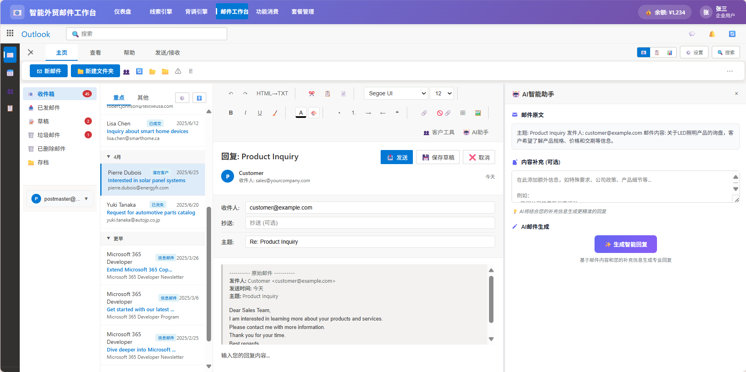The image size is (746, 372).
Task: Click the 生成智能回复 button
Action: [x=626, y=244]
